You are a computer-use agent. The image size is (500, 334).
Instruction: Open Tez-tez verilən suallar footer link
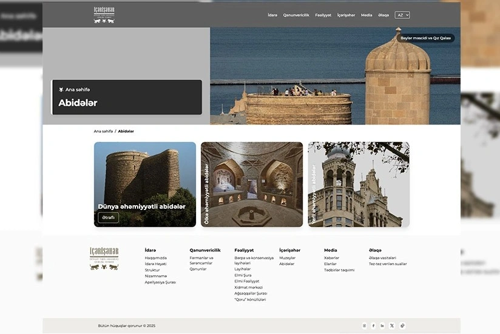pos(388,264)
